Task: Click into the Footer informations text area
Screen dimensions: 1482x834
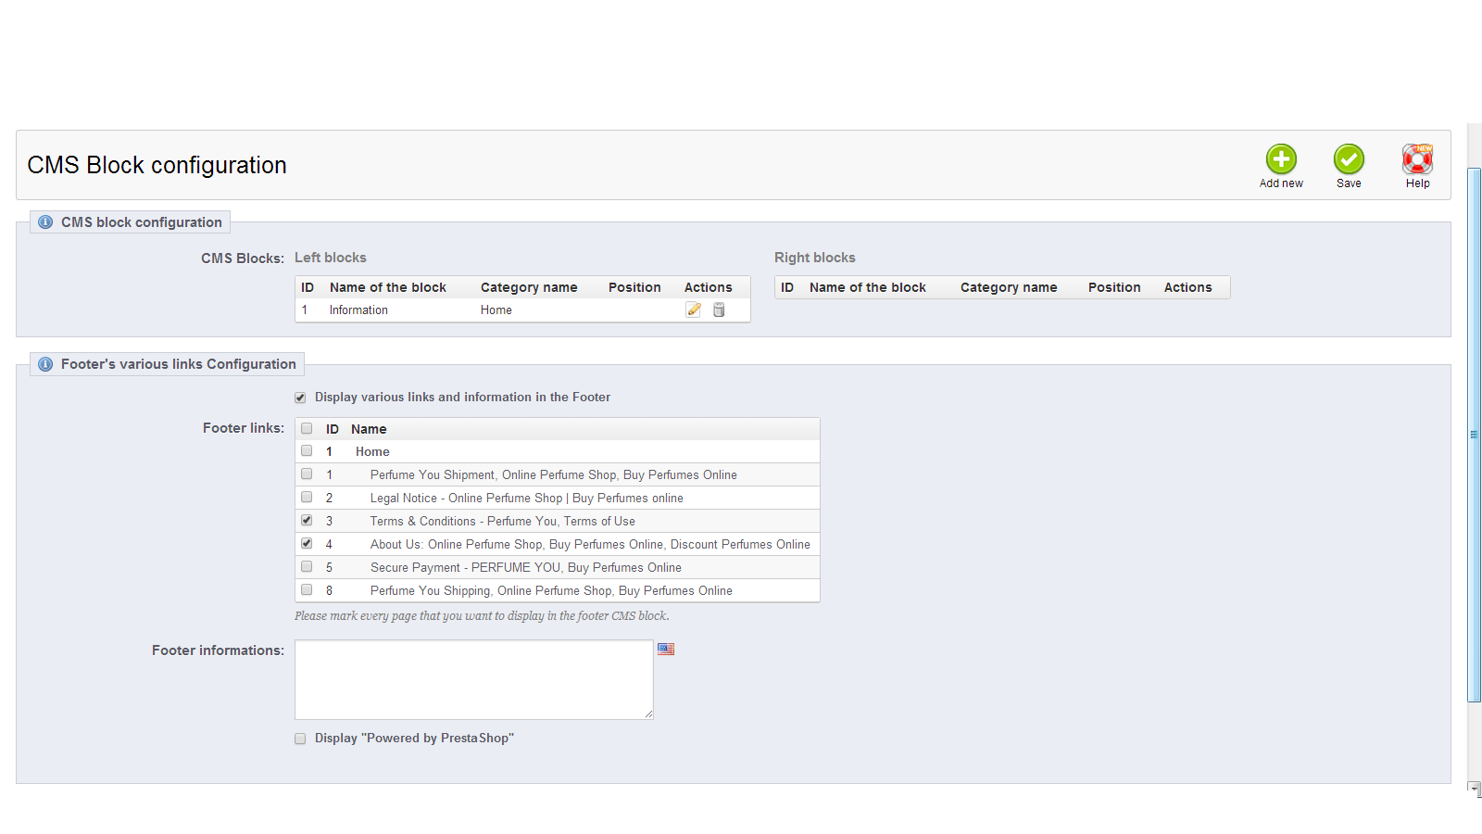Action: [x=474, y=679]
